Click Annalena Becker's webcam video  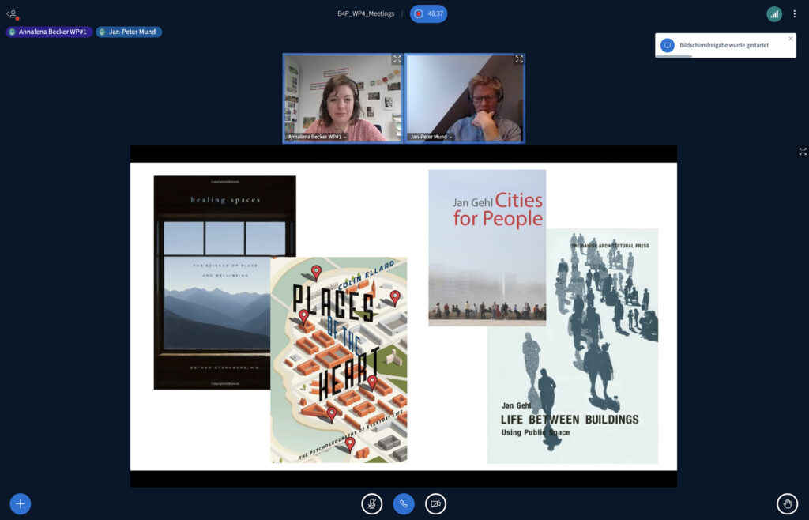(343, 98)
